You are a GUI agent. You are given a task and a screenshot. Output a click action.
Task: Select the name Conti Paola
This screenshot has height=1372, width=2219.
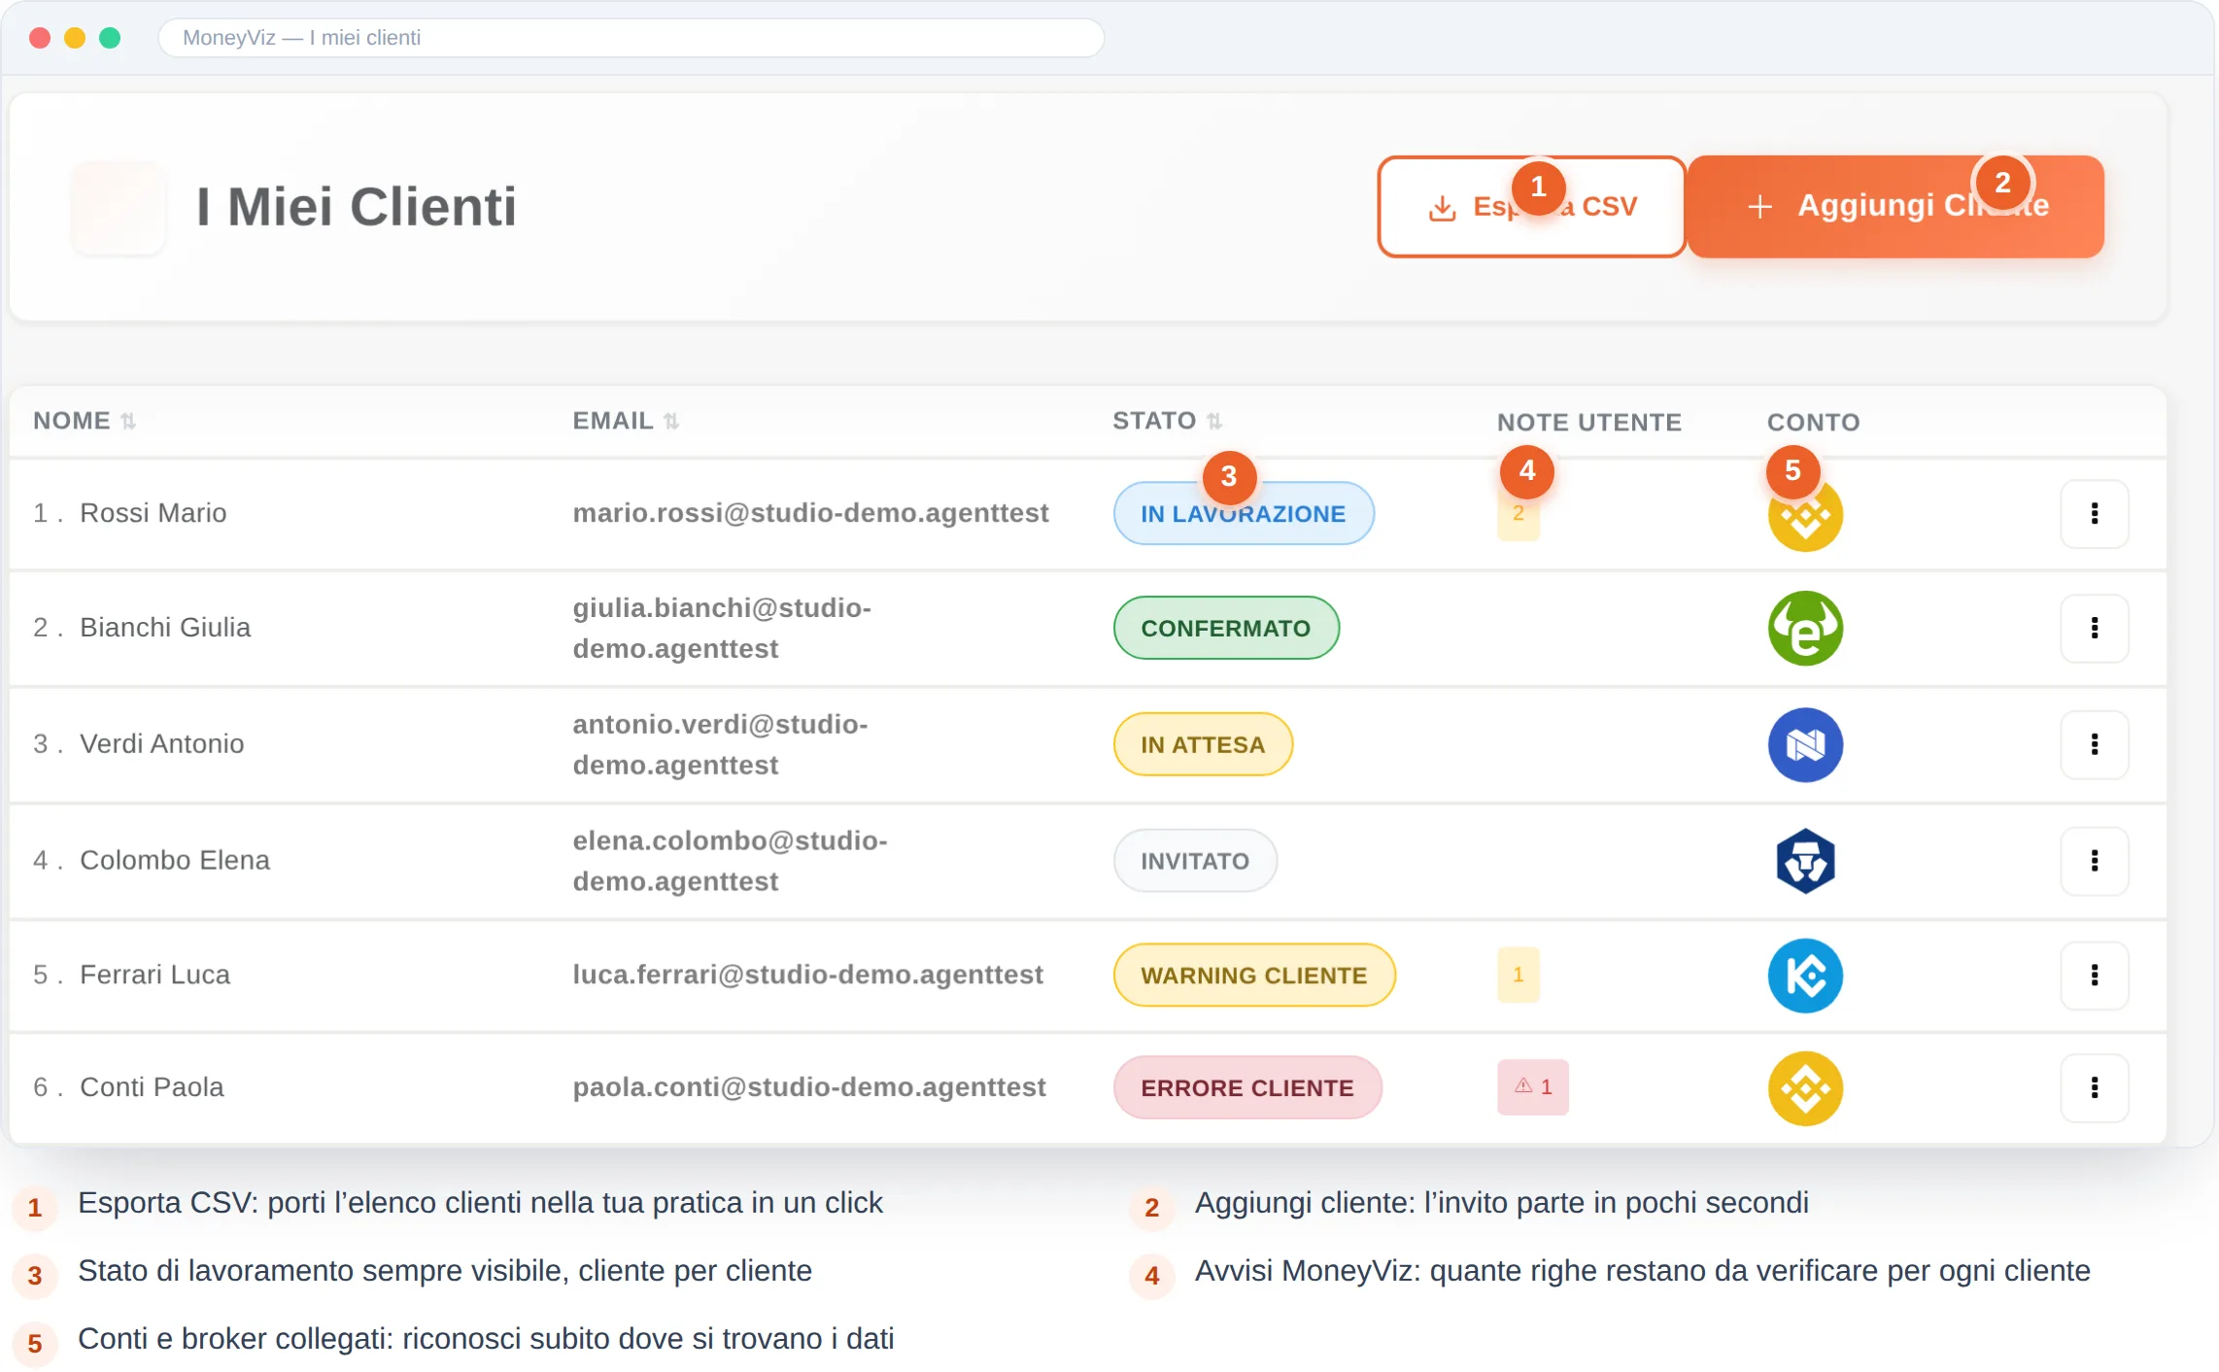(152, 1087)
